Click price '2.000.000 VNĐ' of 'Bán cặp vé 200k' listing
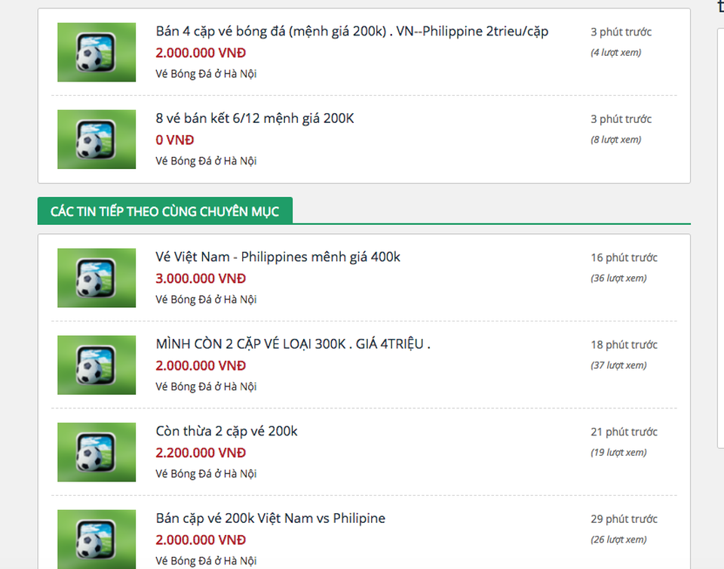This screenshot has height=569, width=724. coord(201,540)
